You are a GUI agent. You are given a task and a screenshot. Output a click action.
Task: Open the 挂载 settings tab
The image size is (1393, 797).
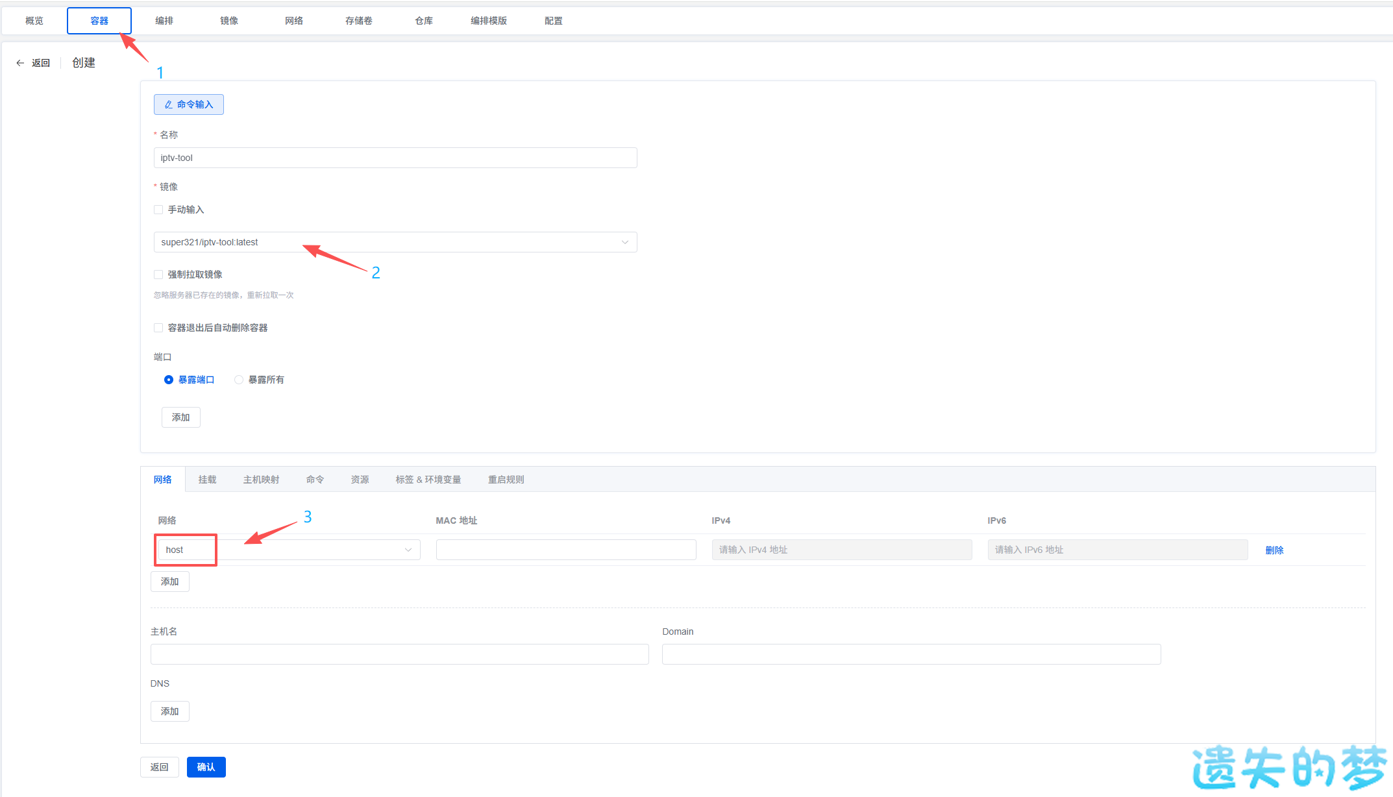click(x=208, y=480)
